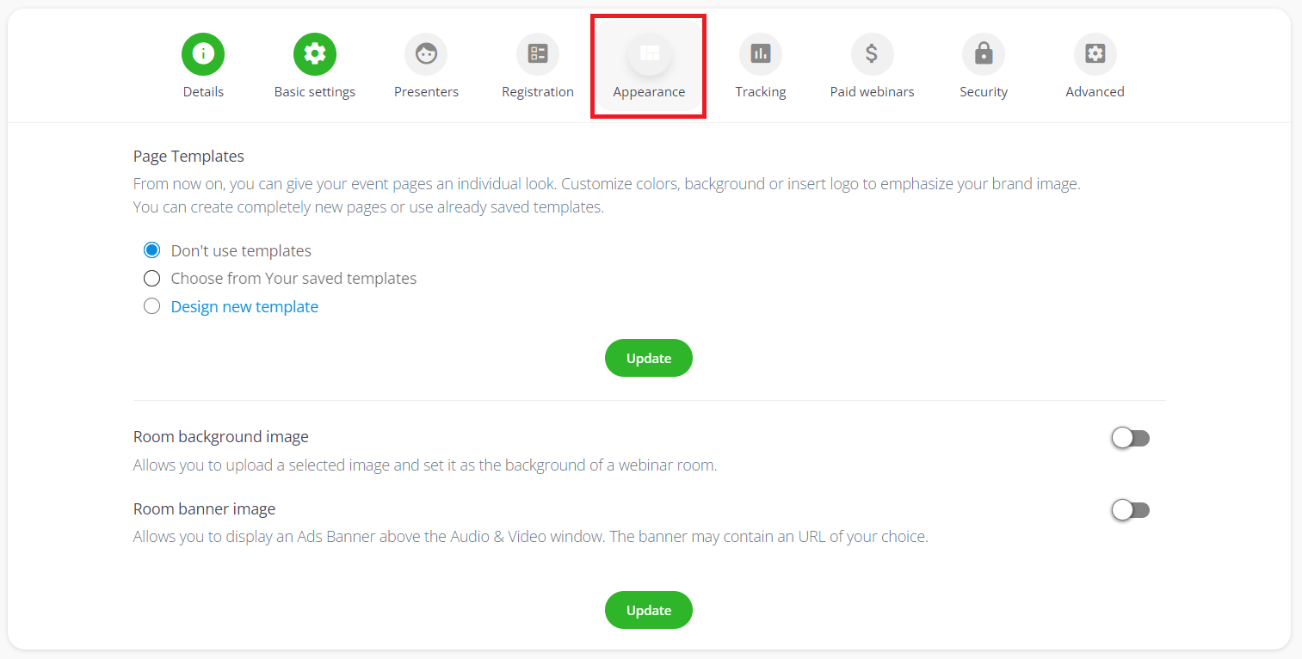The image size is (1302, 659).
Task: Click the bottom Update button
Action: 649,610
